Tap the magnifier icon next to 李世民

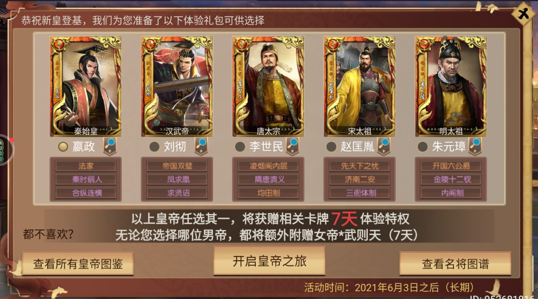tap(293, 146)
